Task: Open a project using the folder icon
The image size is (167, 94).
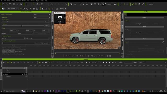Action: 7,4
